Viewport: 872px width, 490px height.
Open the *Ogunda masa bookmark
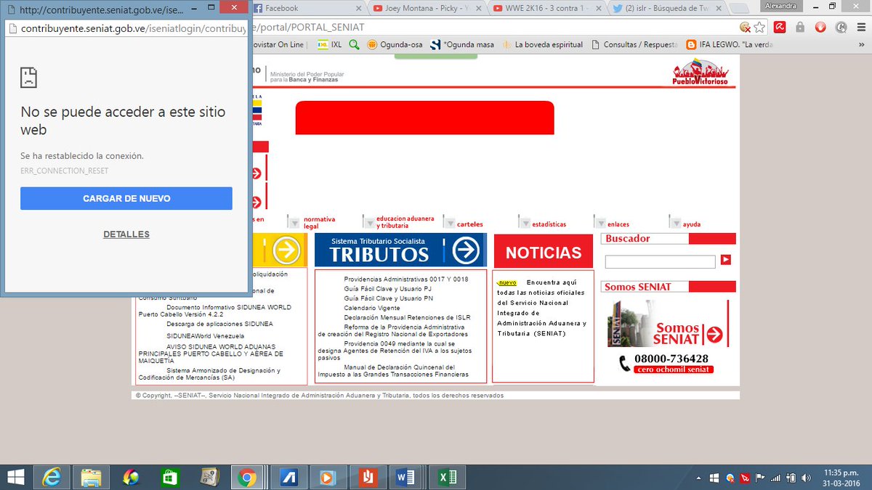pos(462,44)
